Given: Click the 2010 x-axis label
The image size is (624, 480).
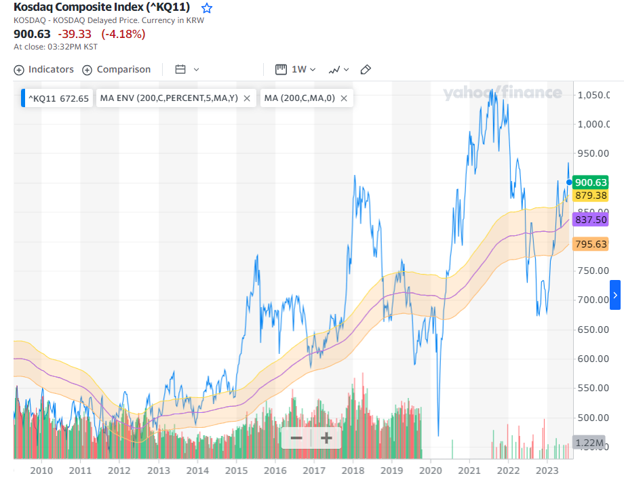Looking at the screenshot, I should pyautogui.click(x=41, y=471).
